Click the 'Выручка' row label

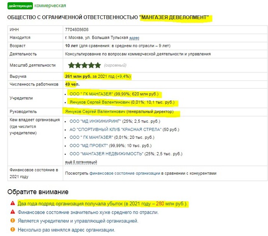tap(18, 76)
